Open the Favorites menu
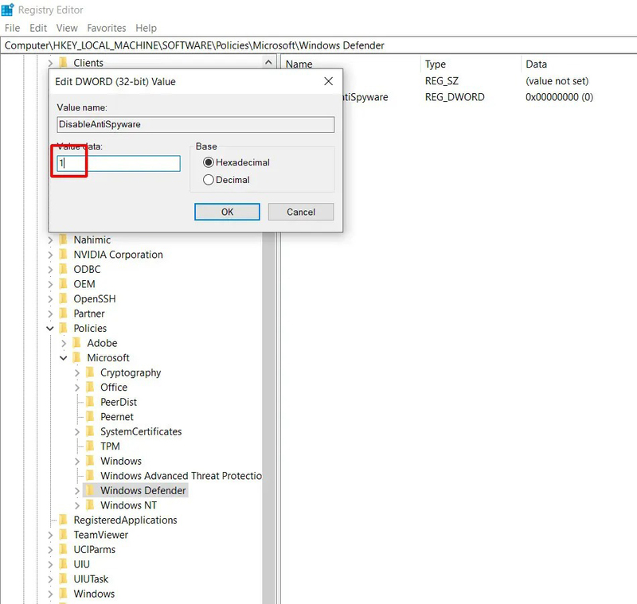The width and height of the screenshot is (637, 604). [107, 28]
